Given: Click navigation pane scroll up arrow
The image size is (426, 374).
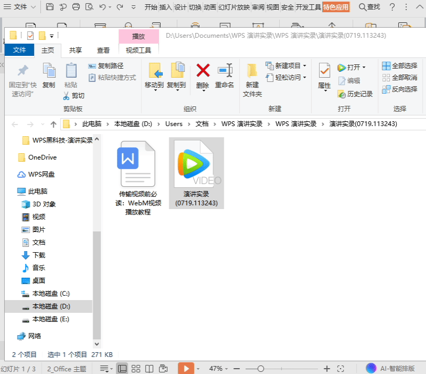Looking at the screenshot, I should click(x=97, y=139).
